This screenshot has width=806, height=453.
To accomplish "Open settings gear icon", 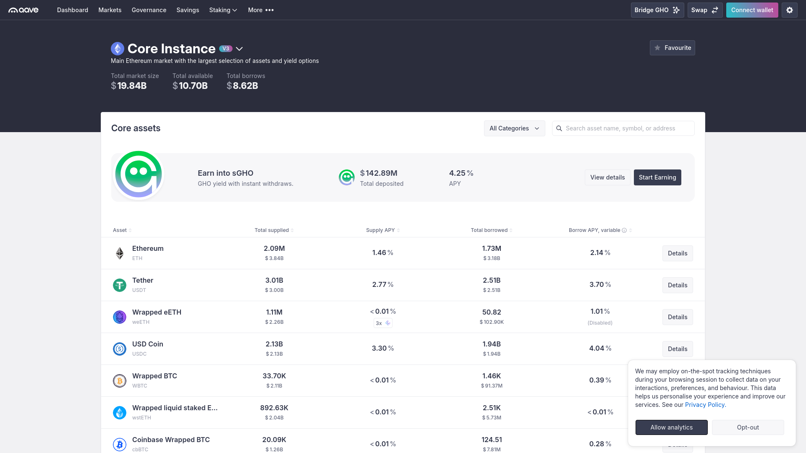I will [790, 10].
